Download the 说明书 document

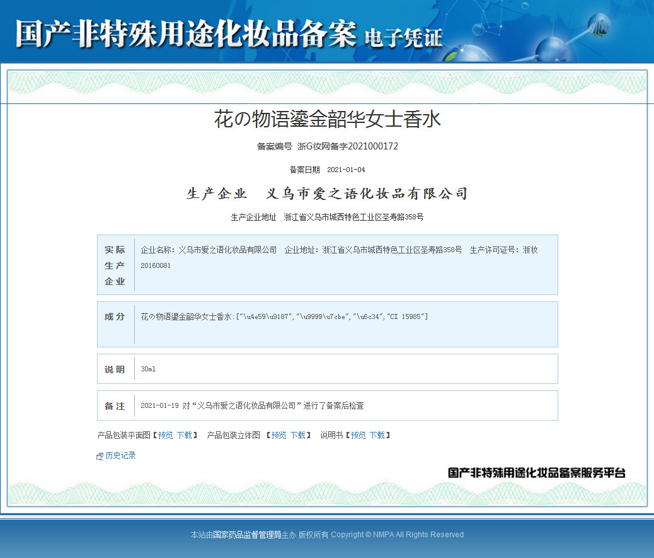click(x=377, y=435)
